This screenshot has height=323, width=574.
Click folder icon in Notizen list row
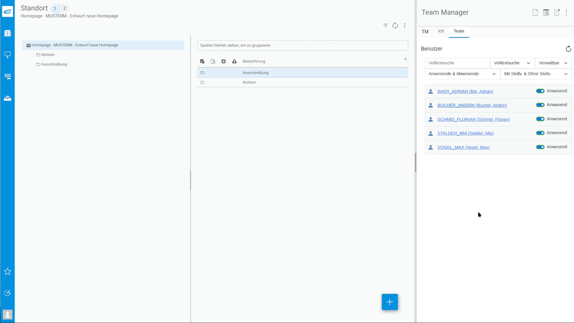202,82
